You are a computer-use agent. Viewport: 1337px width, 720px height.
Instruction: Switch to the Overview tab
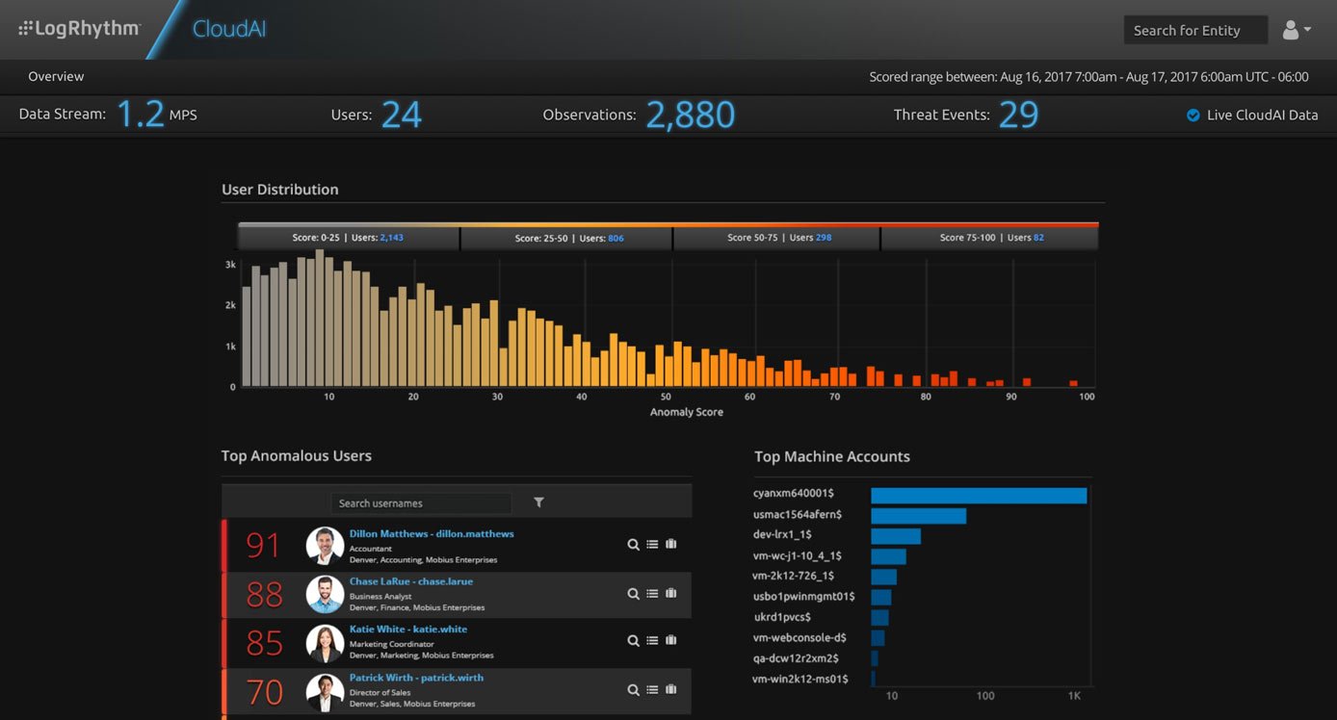coord(55,76)
